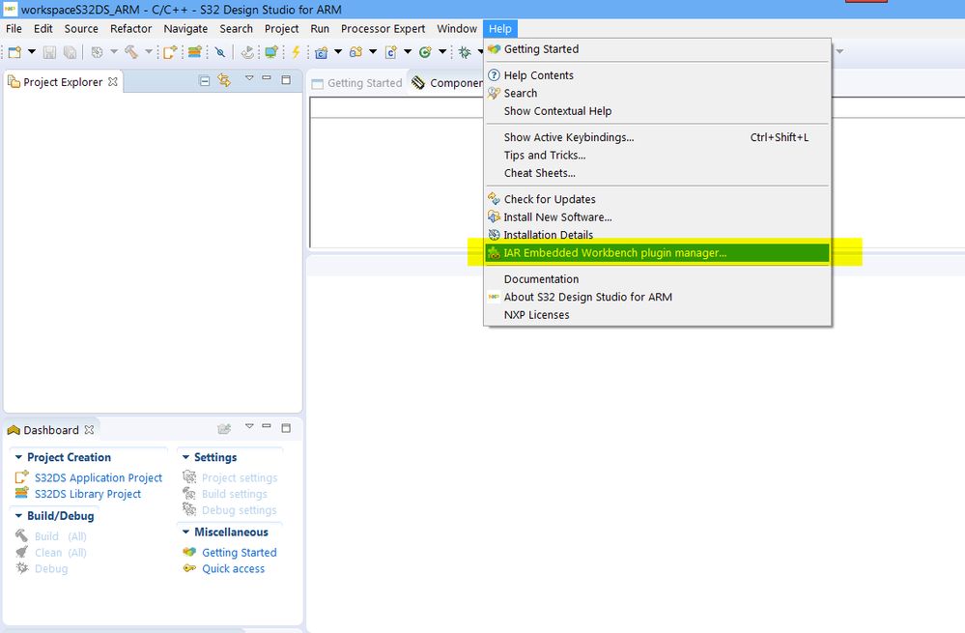Close the Dashboard view tab
The image size is (965, 633).
pyautogui.click(x=89, y=430)
